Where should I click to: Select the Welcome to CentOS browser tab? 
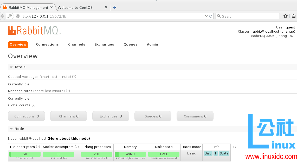click(x=75, y=7)
